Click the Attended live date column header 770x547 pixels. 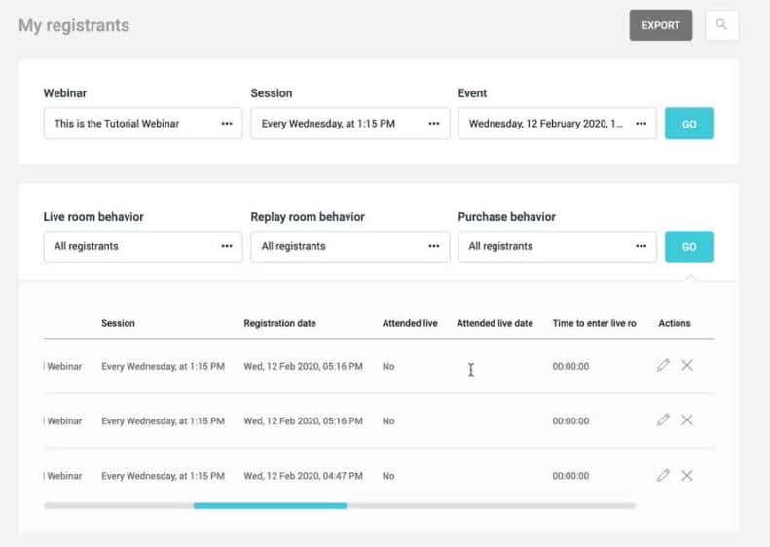[x=495, y=323]
